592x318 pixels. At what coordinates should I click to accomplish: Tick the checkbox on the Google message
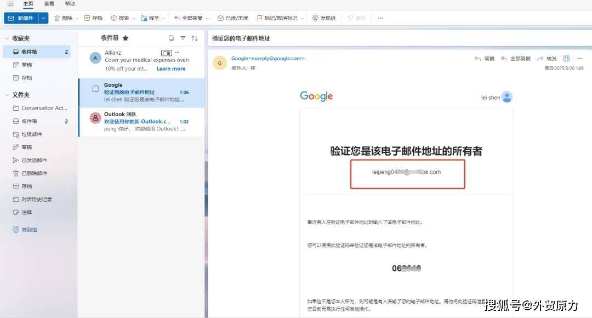coord(95,88)
